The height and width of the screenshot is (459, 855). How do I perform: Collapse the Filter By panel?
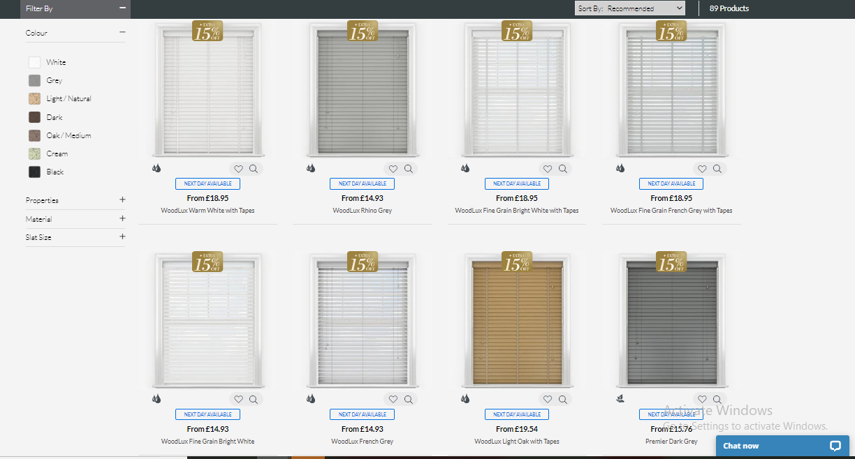[122, 8]
